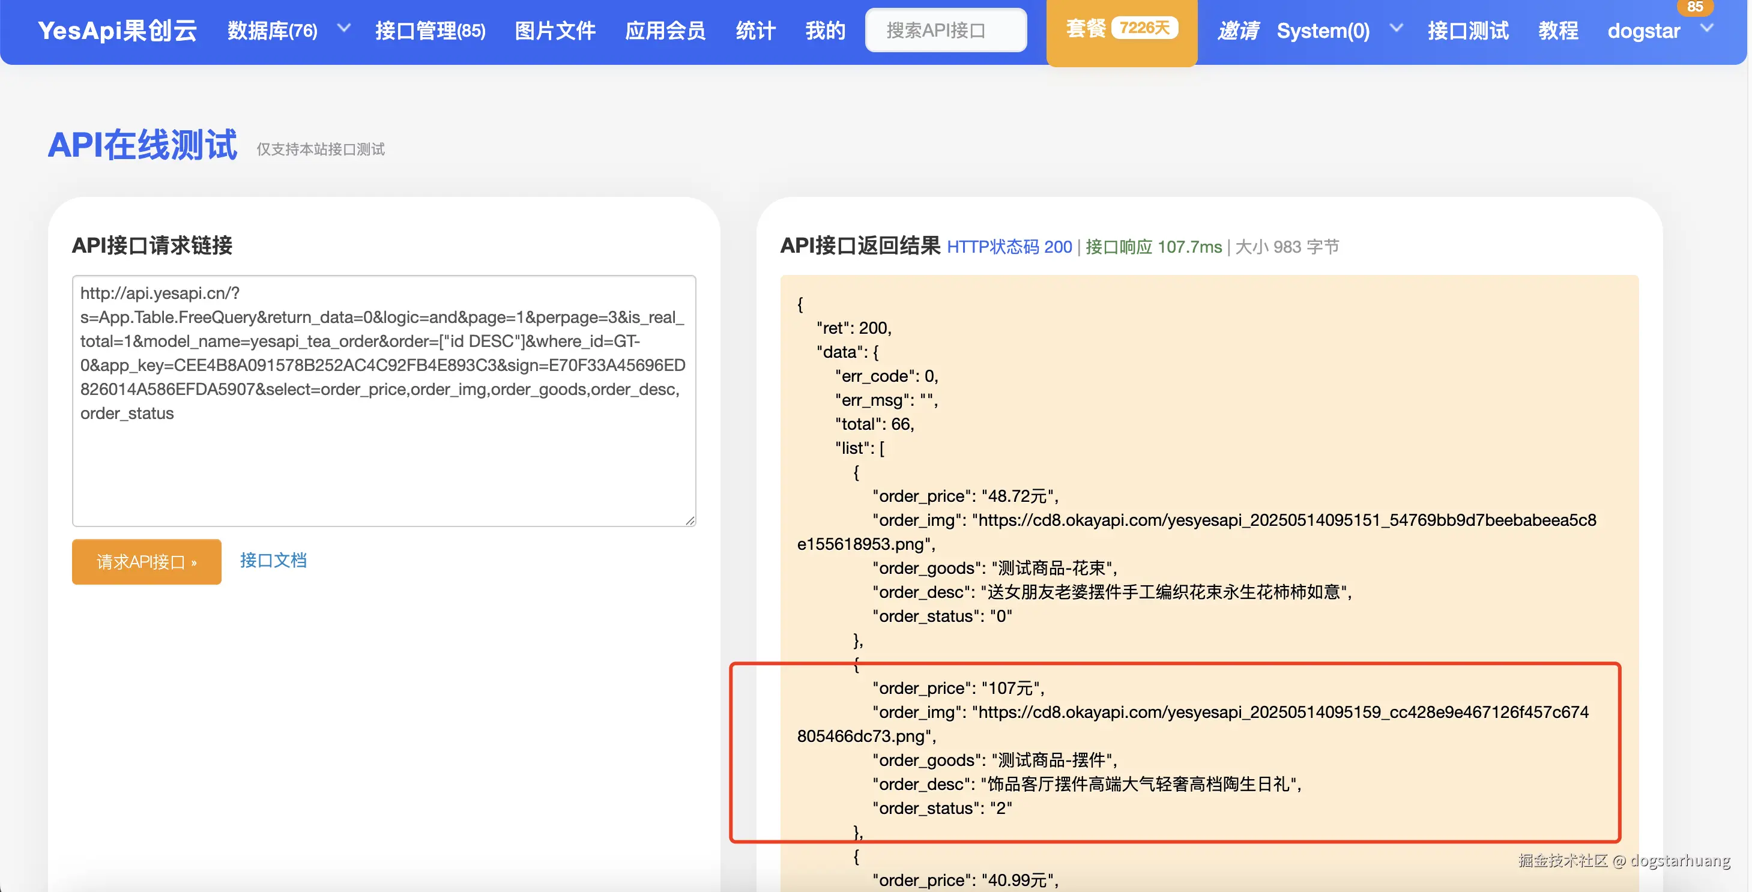
Task: Expand the 数据库(76) dropdown arrow
Action: click(344, 29)
